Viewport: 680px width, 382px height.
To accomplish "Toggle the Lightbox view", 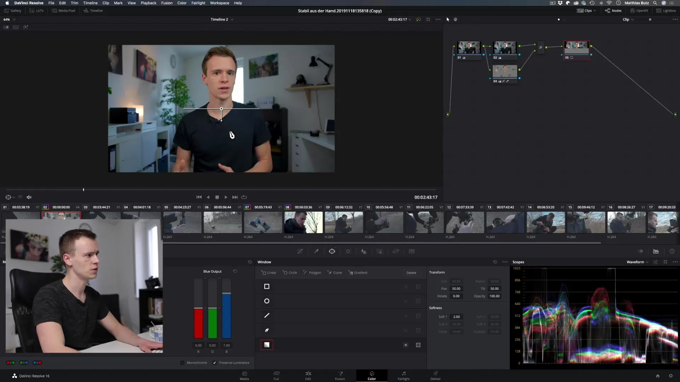I will 666,11.
